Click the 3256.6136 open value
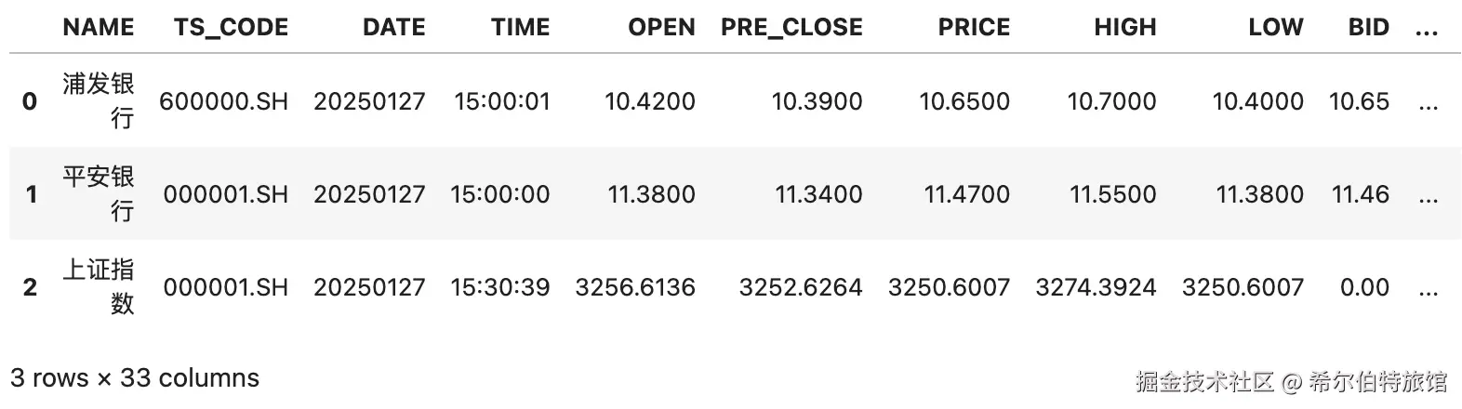The height and width of the screenshot is (409, 1462). tap(635, 287)
